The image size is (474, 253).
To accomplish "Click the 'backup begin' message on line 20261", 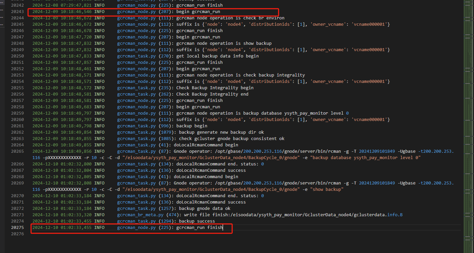I will coord(192,126).
